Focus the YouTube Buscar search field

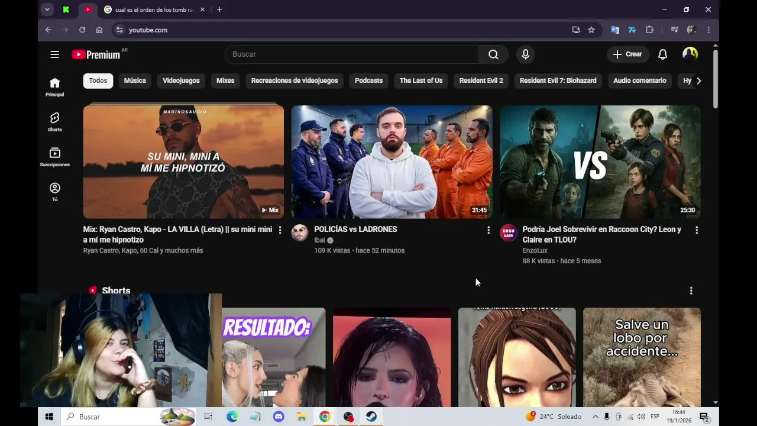351,54
